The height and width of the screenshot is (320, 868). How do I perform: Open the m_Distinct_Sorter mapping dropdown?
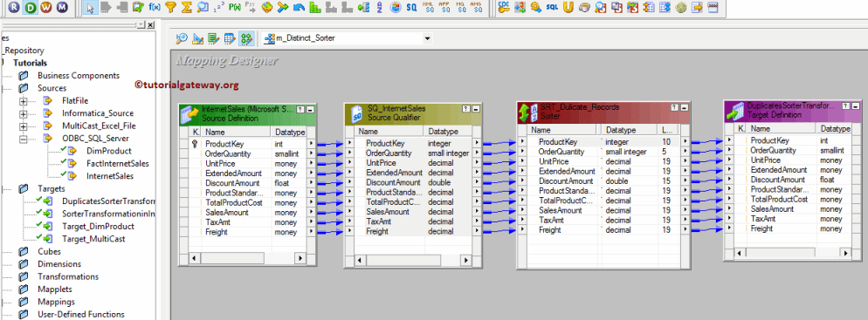427,38
